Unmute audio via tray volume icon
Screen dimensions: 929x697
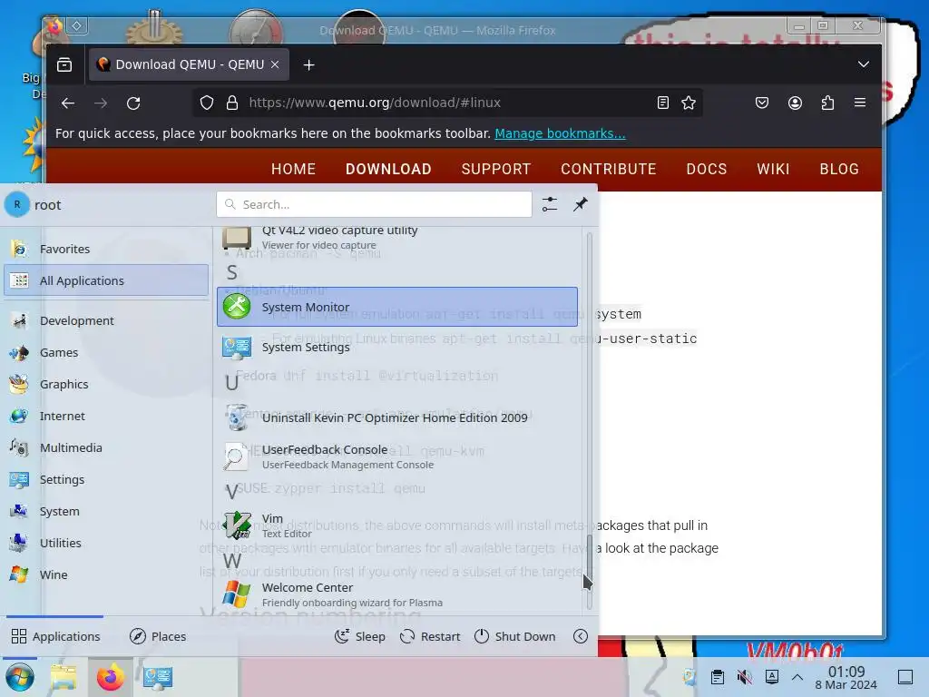(x=744, y=677)
